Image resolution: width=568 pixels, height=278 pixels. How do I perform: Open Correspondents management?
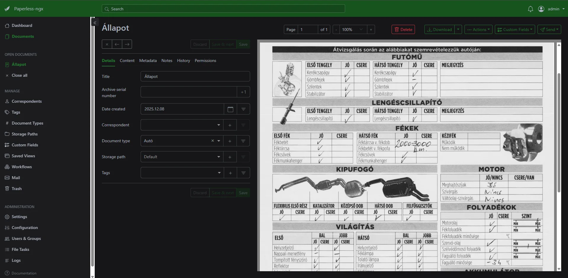(27, 101)
